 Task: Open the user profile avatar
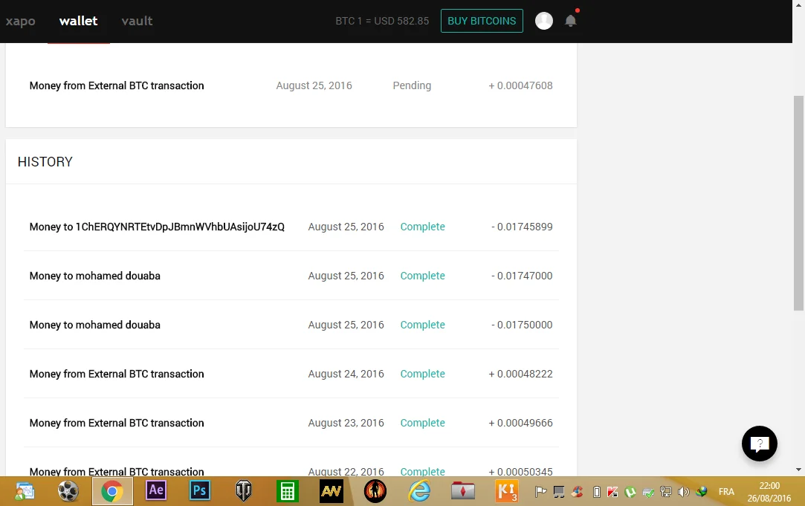pyautogui.click(x=544, y=21)
